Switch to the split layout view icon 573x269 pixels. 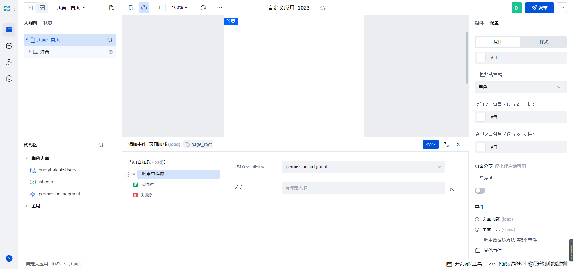pos(42,8)
